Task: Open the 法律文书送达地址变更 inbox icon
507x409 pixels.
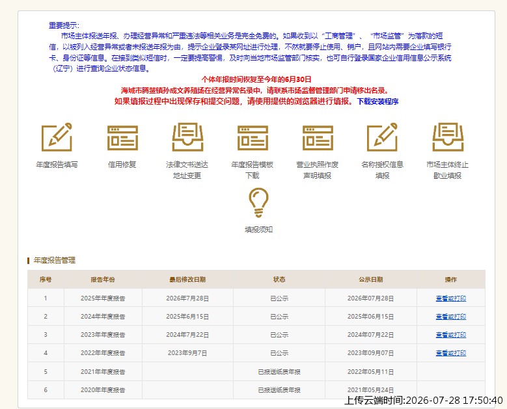Action: (187, 137)
